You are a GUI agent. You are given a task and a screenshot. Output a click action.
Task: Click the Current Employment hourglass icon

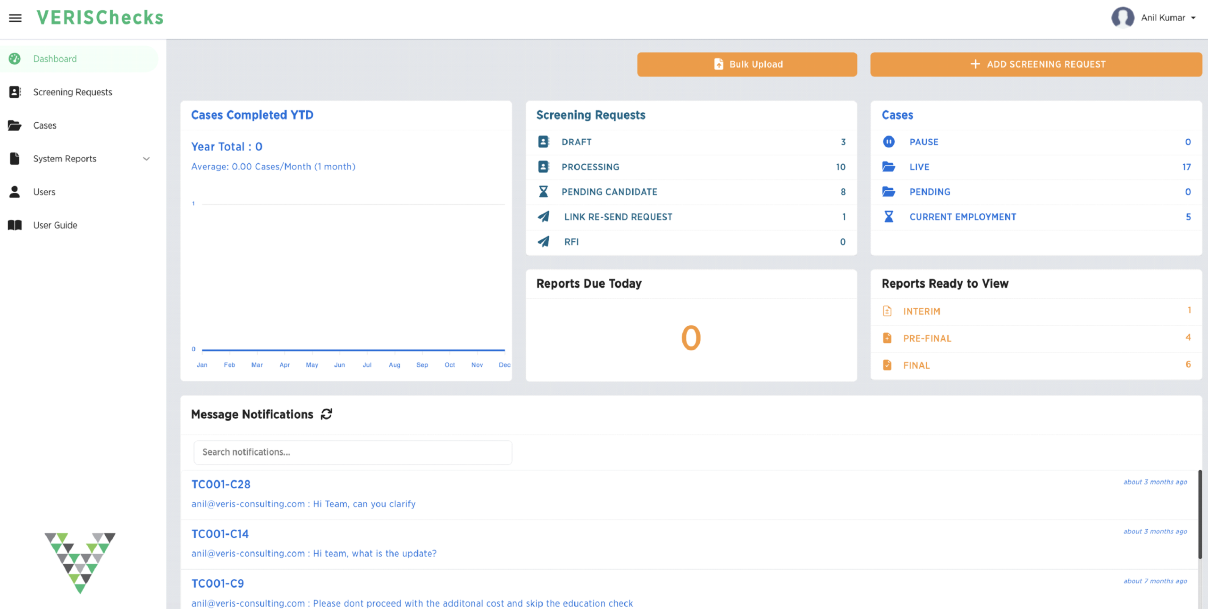889,217
